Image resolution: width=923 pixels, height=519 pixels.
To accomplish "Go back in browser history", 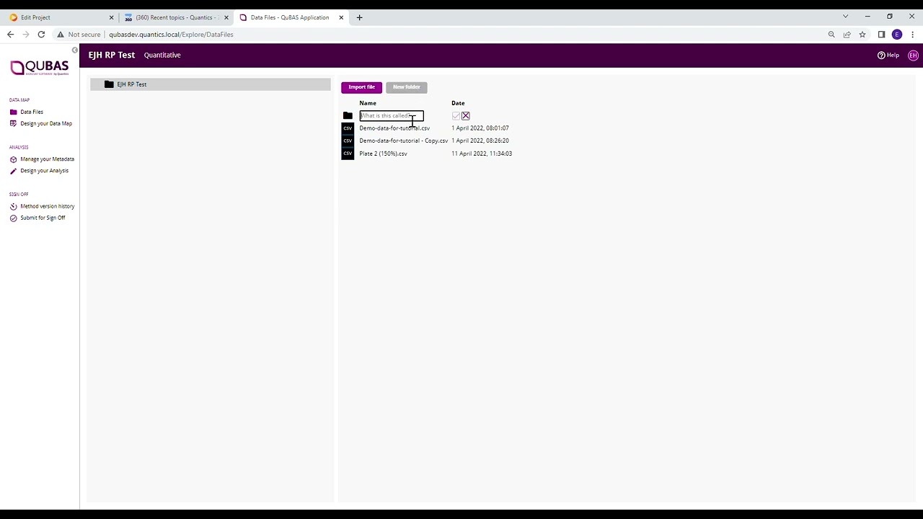I will pyautogui.click(x=10, y=35).
